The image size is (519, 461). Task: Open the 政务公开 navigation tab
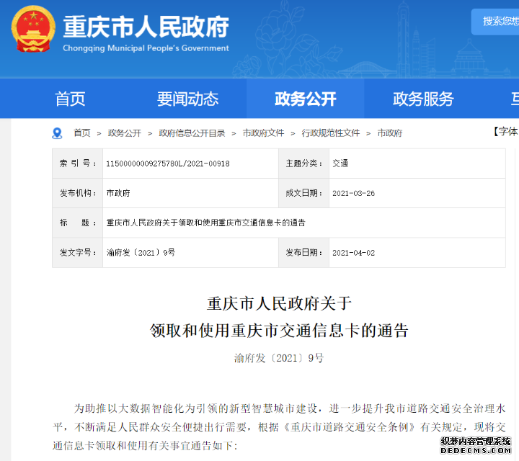pyautogui.click(x=305, y=99)
